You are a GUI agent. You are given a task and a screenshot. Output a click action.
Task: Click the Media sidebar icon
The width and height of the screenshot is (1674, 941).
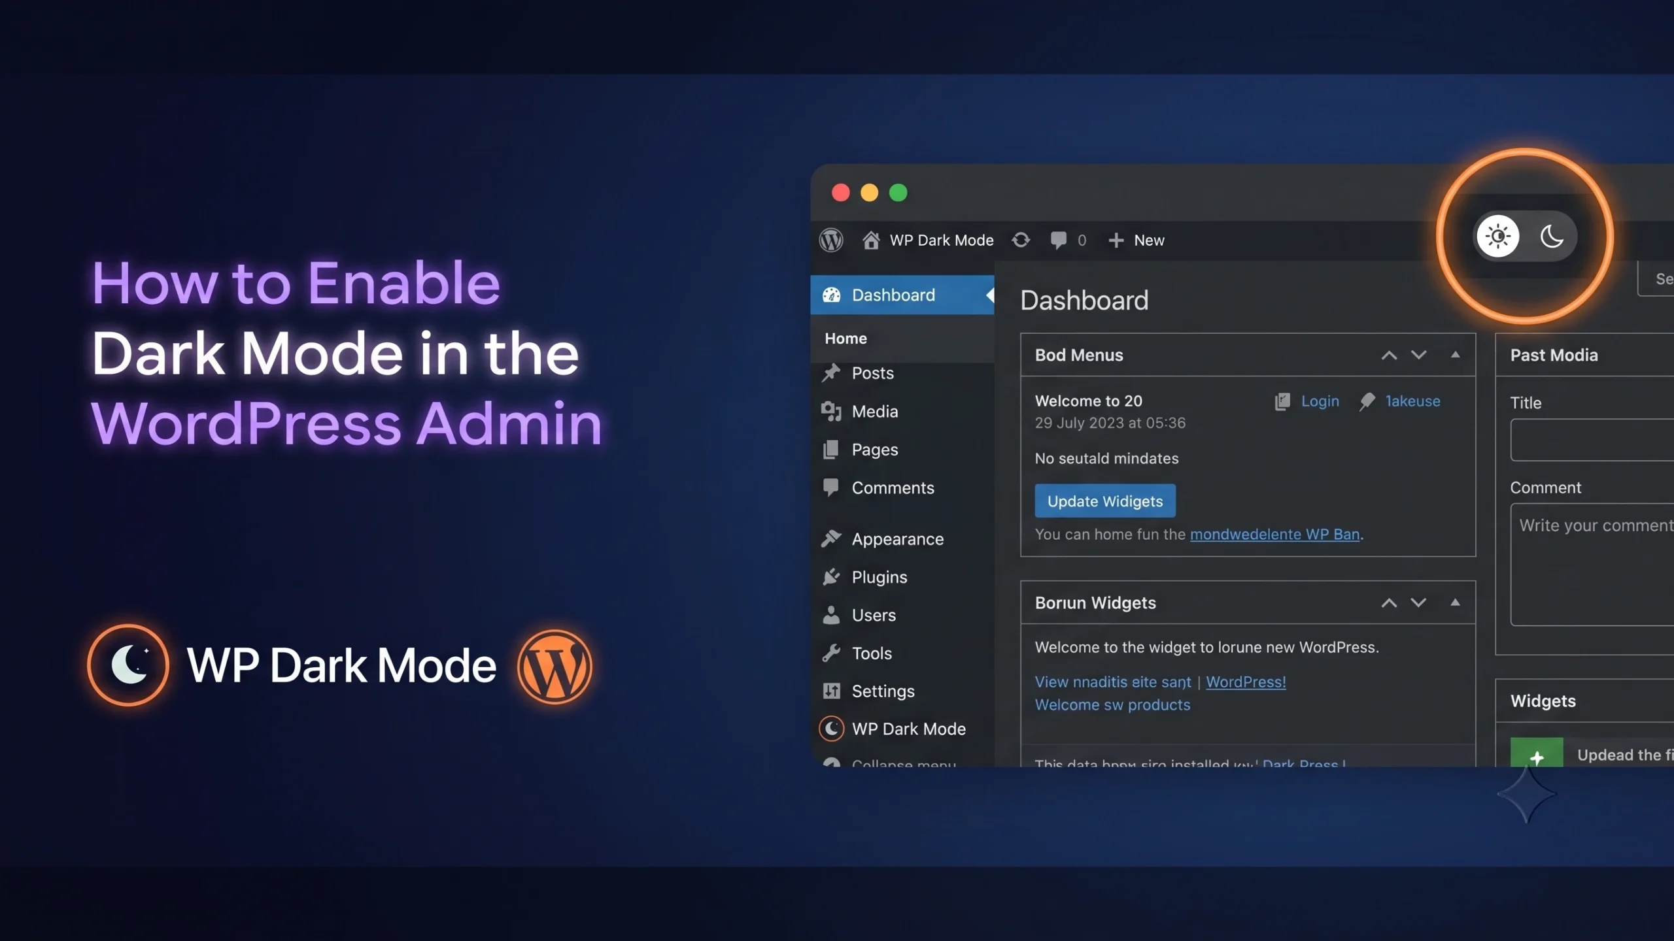[x=830, y=412]
